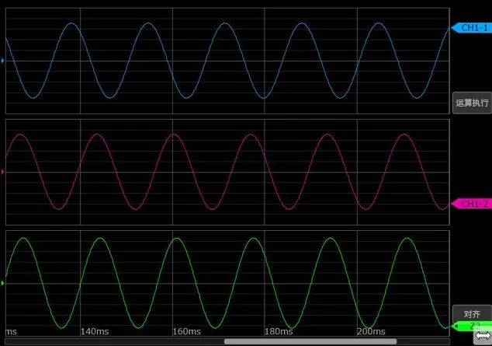
Task: Click the 200ms time axis label
Action: (371, 332)
